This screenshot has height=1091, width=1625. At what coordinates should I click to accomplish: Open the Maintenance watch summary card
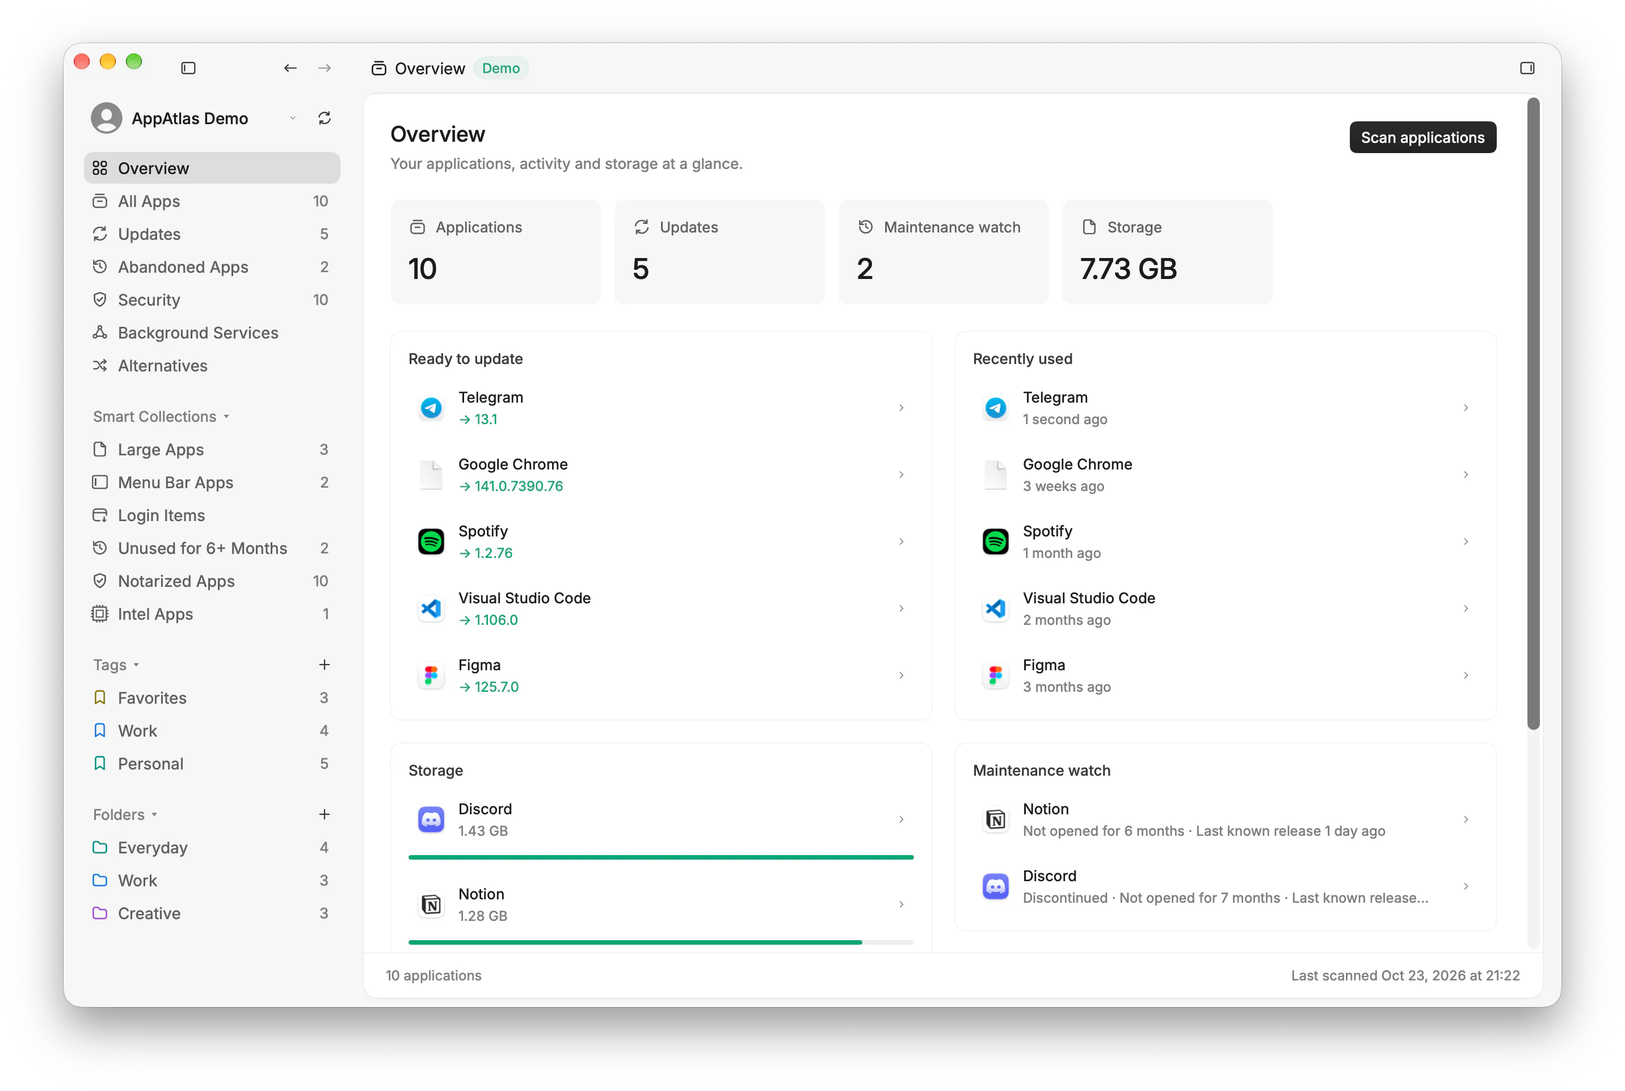click(942, 251)
